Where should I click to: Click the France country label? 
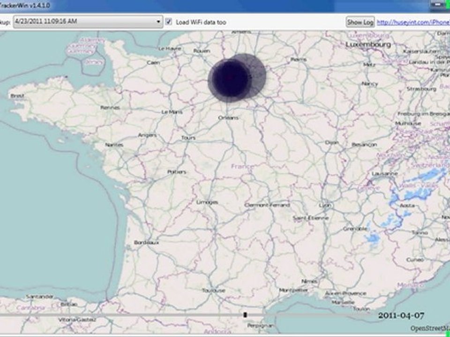click(x=242, y=166)
